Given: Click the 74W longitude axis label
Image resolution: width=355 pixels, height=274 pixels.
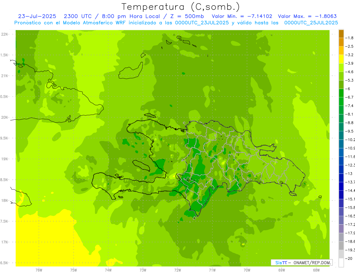Looking at the screenshot, I should click(108, 270).
